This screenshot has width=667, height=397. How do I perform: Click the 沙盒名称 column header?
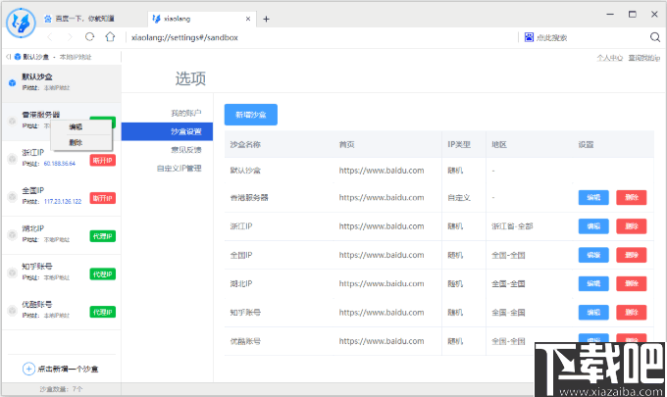245,144
